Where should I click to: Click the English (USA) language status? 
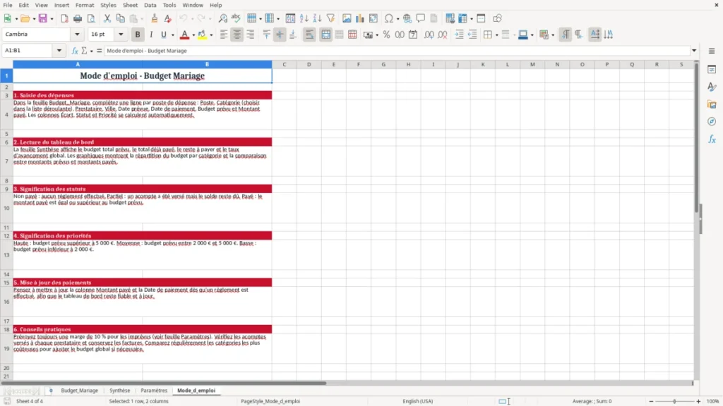point(418,401)
